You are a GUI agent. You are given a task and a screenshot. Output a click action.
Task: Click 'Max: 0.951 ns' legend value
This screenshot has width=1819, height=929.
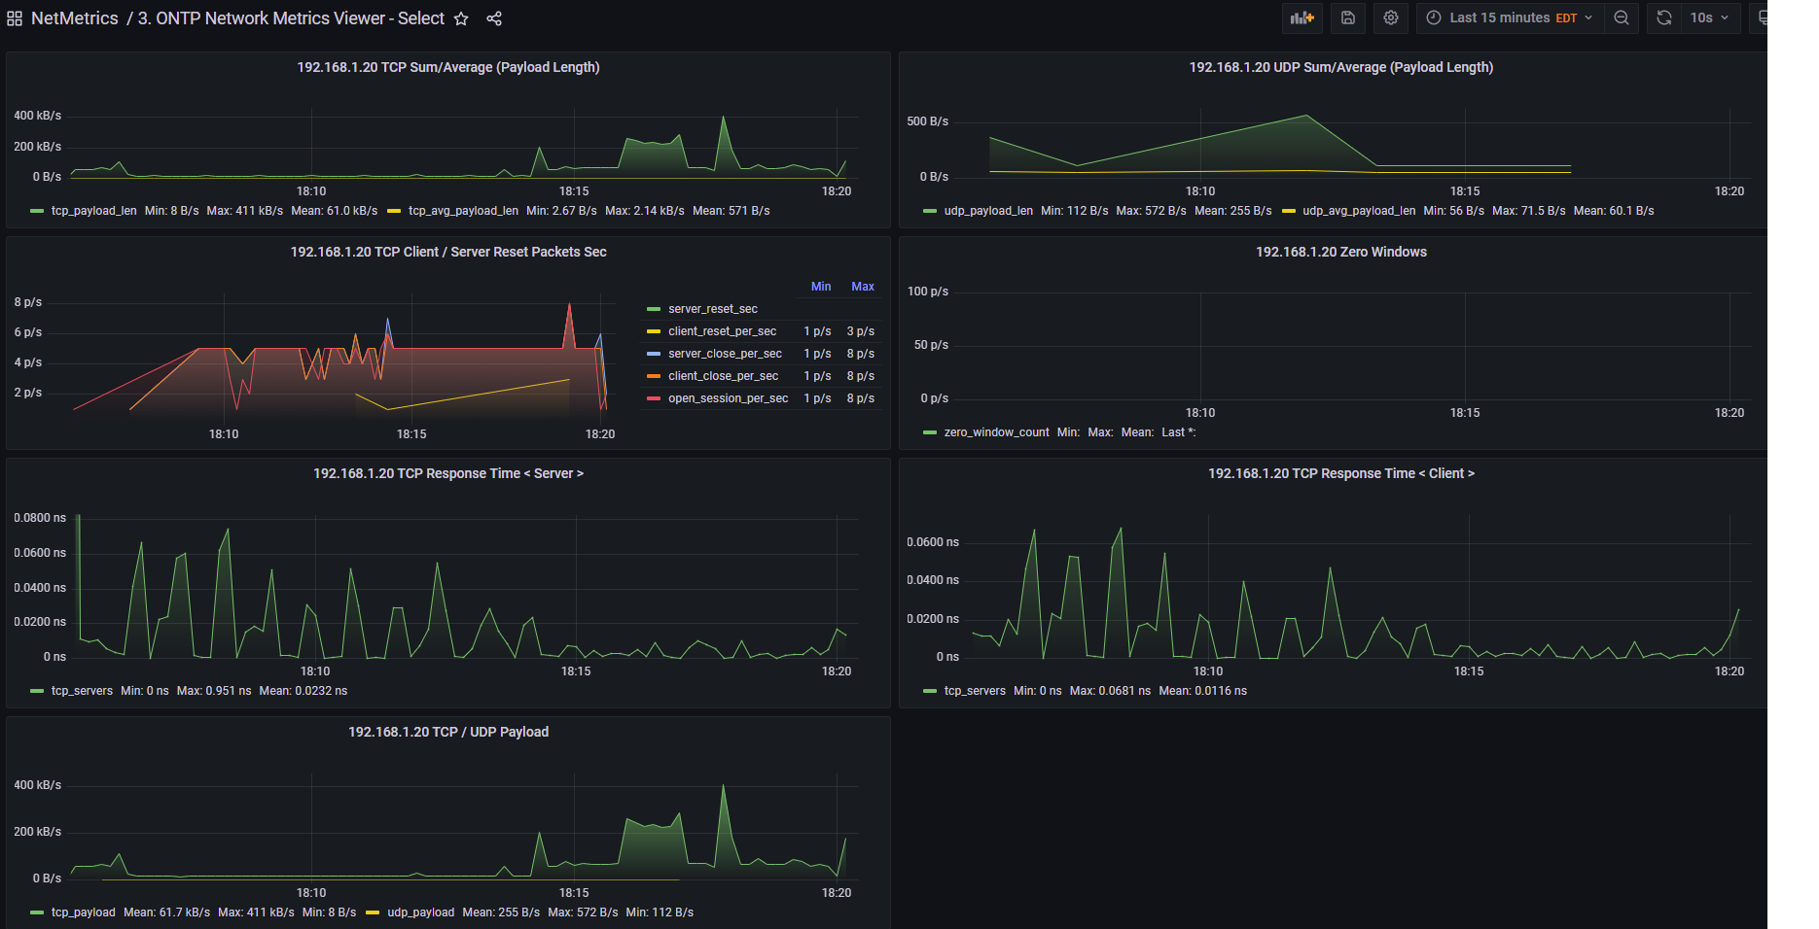[x=214, y=691]
